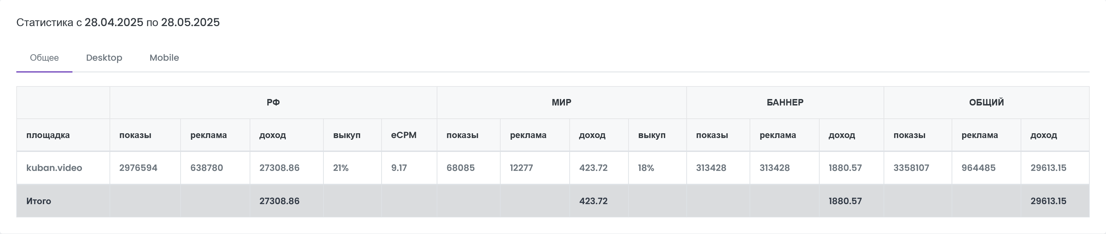
Task: Click the РФ реклама value 638780
Action: pyautogui.click(x=206, y=168)
